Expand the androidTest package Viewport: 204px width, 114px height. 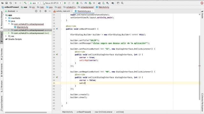point(9,30)
